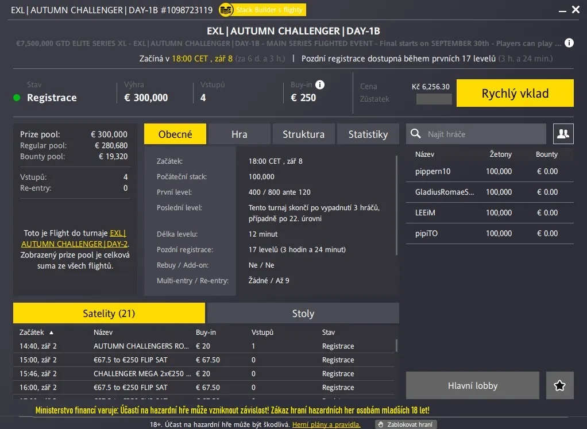Click the search magnifier icon
587x429 pixels.
click(415, 134)
